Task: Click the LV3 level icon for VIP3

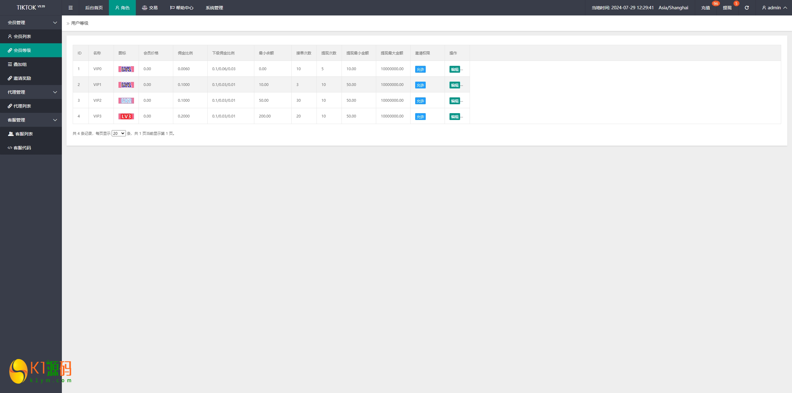Action: pos(126,116)
